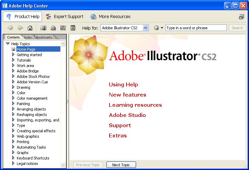This screenshot has height=170, width=249.
Task: Select the Automating Tasks topic
Action: click(31, 147)
